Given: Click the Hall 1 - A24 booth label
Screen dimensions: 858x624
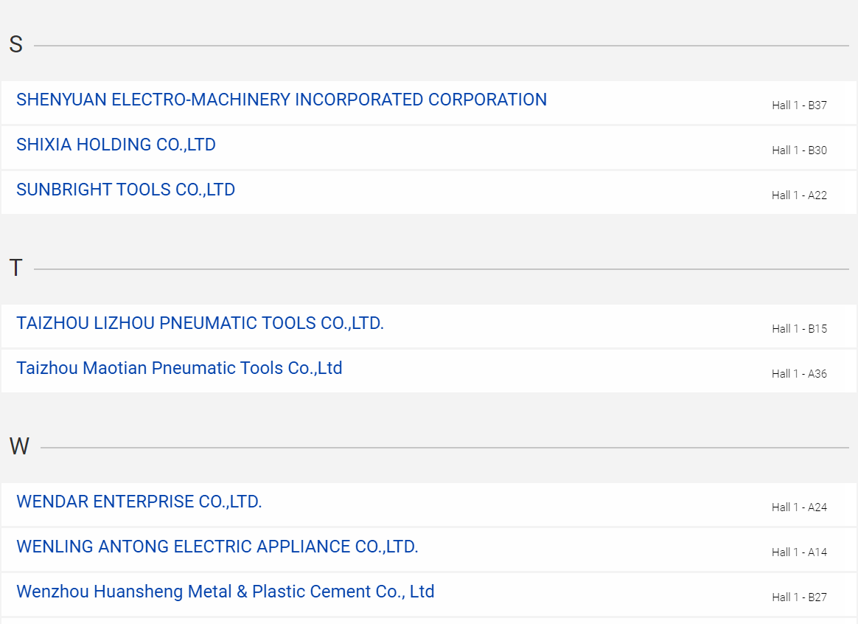Looking at the screenshot, I should (x=799, y=507).
